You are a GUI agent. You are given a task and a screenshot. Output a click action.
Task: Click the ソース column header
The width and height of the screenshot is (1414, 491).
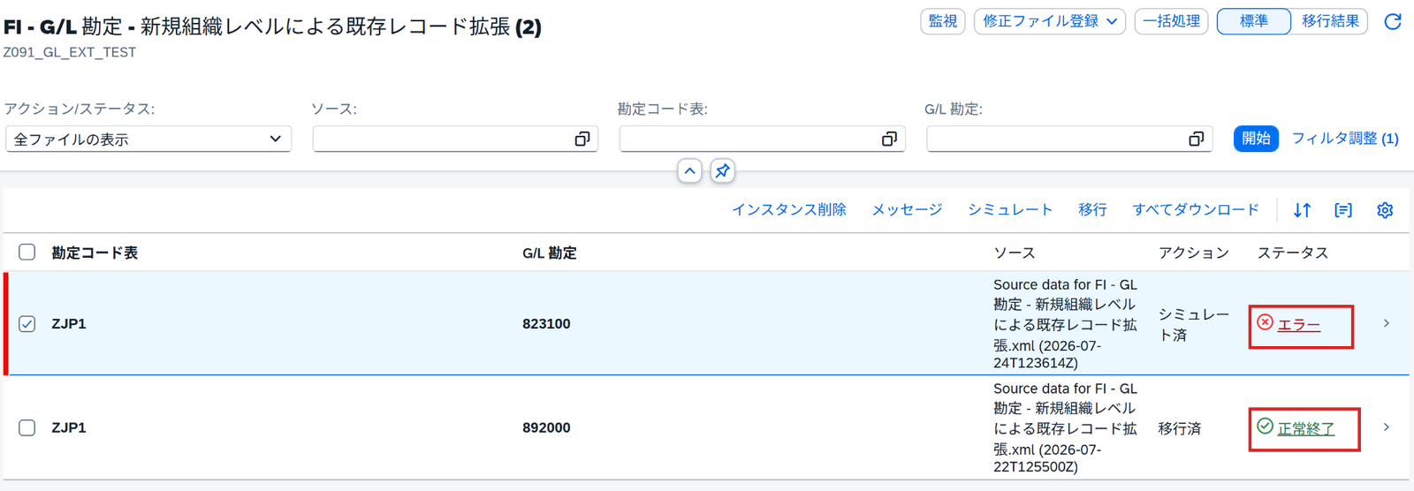coord(1015,253)
